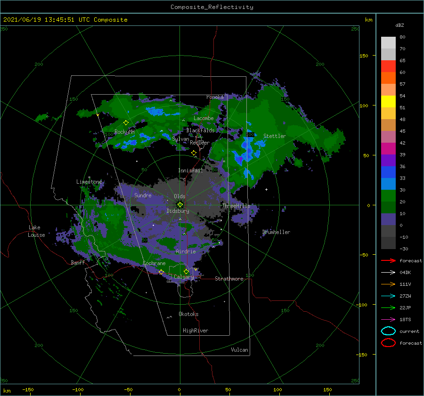Click the green 22JP arrow icon
The height and width of the screenshot is (396, 424).
388,307
